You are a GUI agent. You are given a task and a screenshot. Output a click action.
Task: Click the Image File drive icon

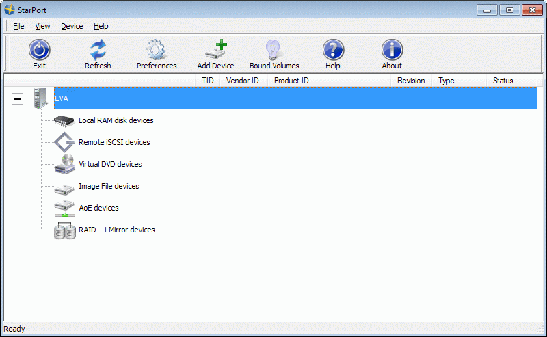pyautogui.click(x=64, y=190)
